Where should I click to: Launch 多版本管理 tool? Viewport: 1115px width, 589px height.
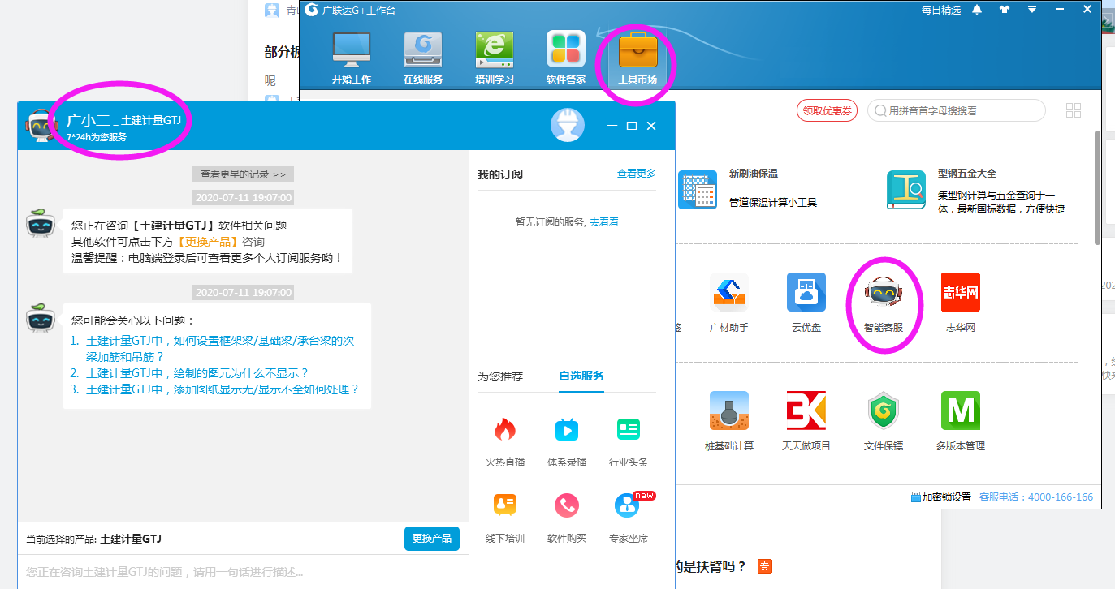pos(961,421)
